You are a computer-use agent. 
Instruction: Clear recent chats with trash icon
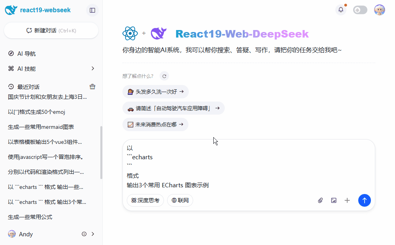92,87
